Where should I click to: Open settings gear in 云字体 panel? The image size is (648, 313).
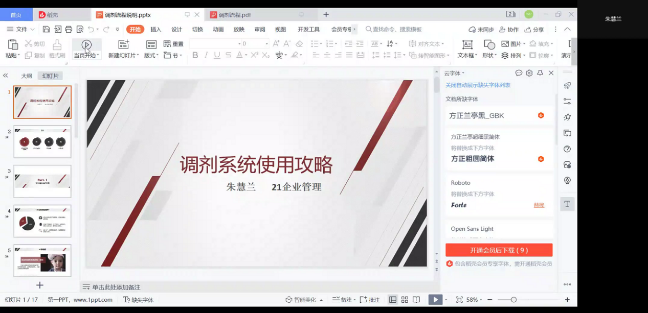click(529, 73)
